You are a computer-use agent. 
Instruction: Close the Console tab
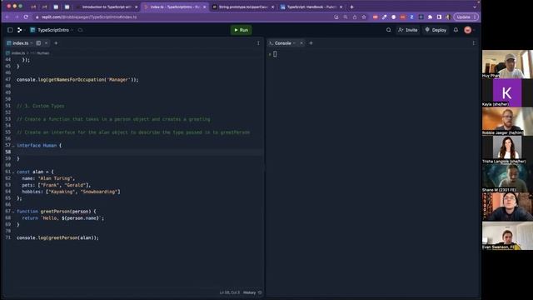click(301, 43)
